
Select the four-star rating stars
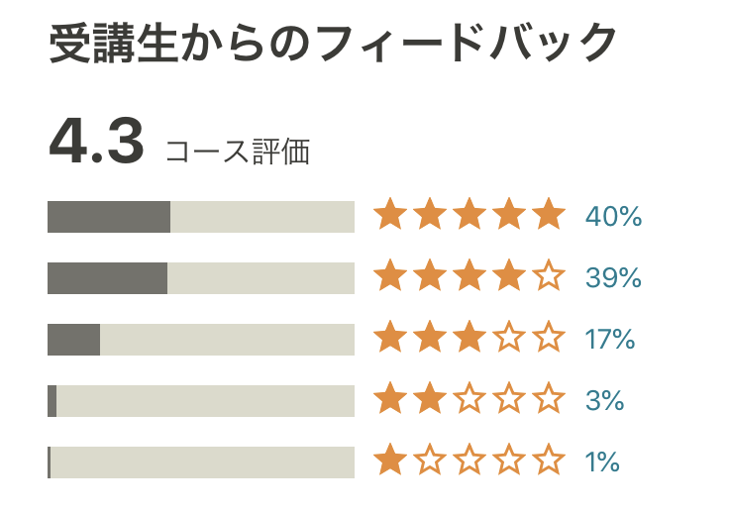tap(469, 277)
